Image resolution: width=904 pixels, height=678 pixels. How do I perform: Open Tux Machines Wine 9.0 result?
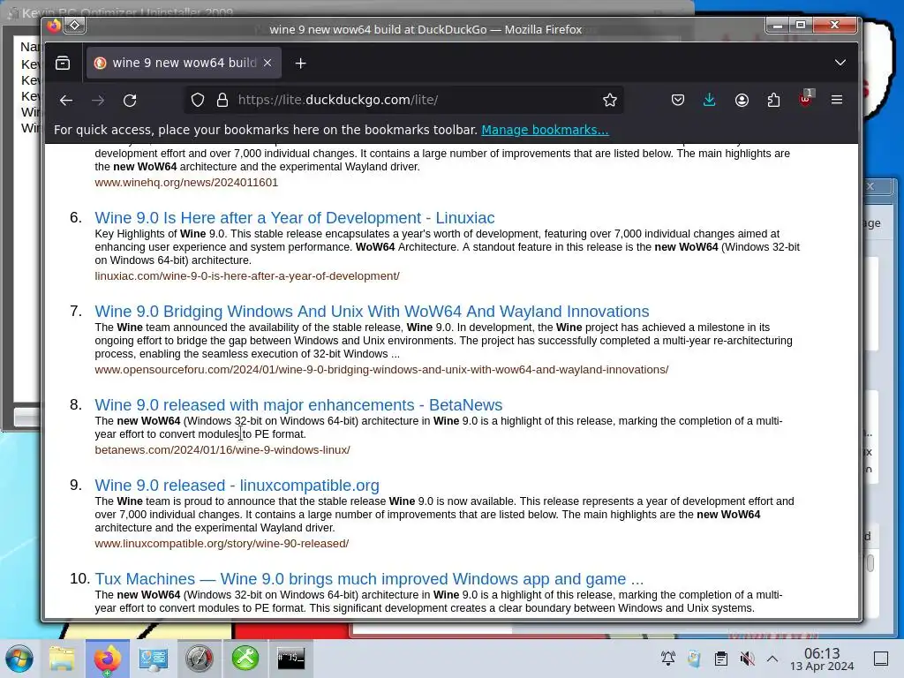tap(369, 579)
